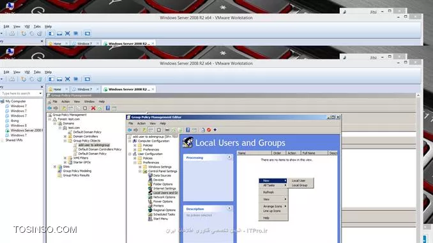Select the ibong virtual machine in the library
This screenshot has height=243, width=433.
click(x=15, y=121)
